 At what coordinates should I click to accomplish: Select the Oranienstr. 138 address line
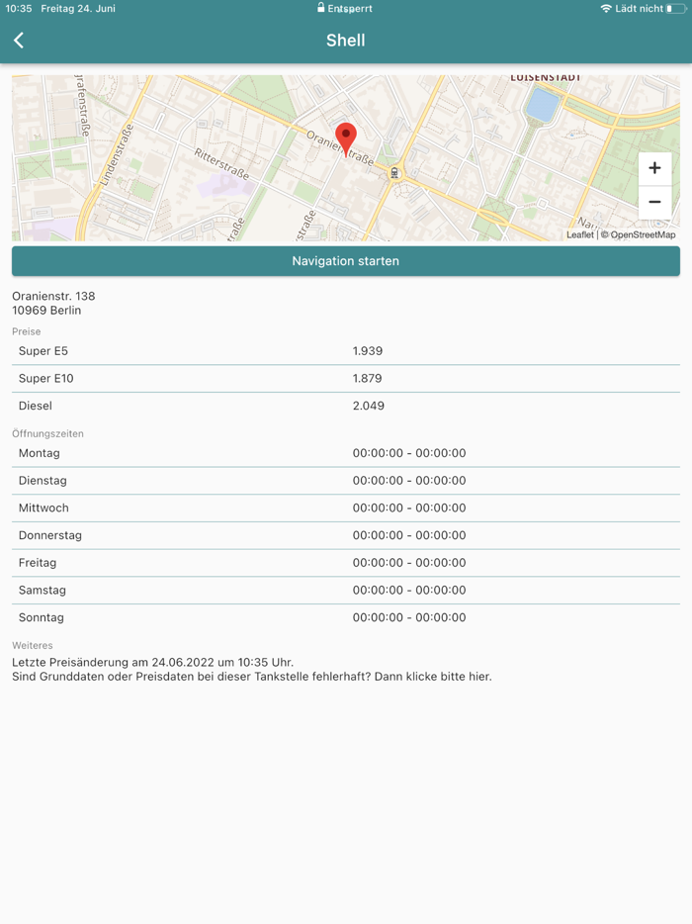[53, 296]
